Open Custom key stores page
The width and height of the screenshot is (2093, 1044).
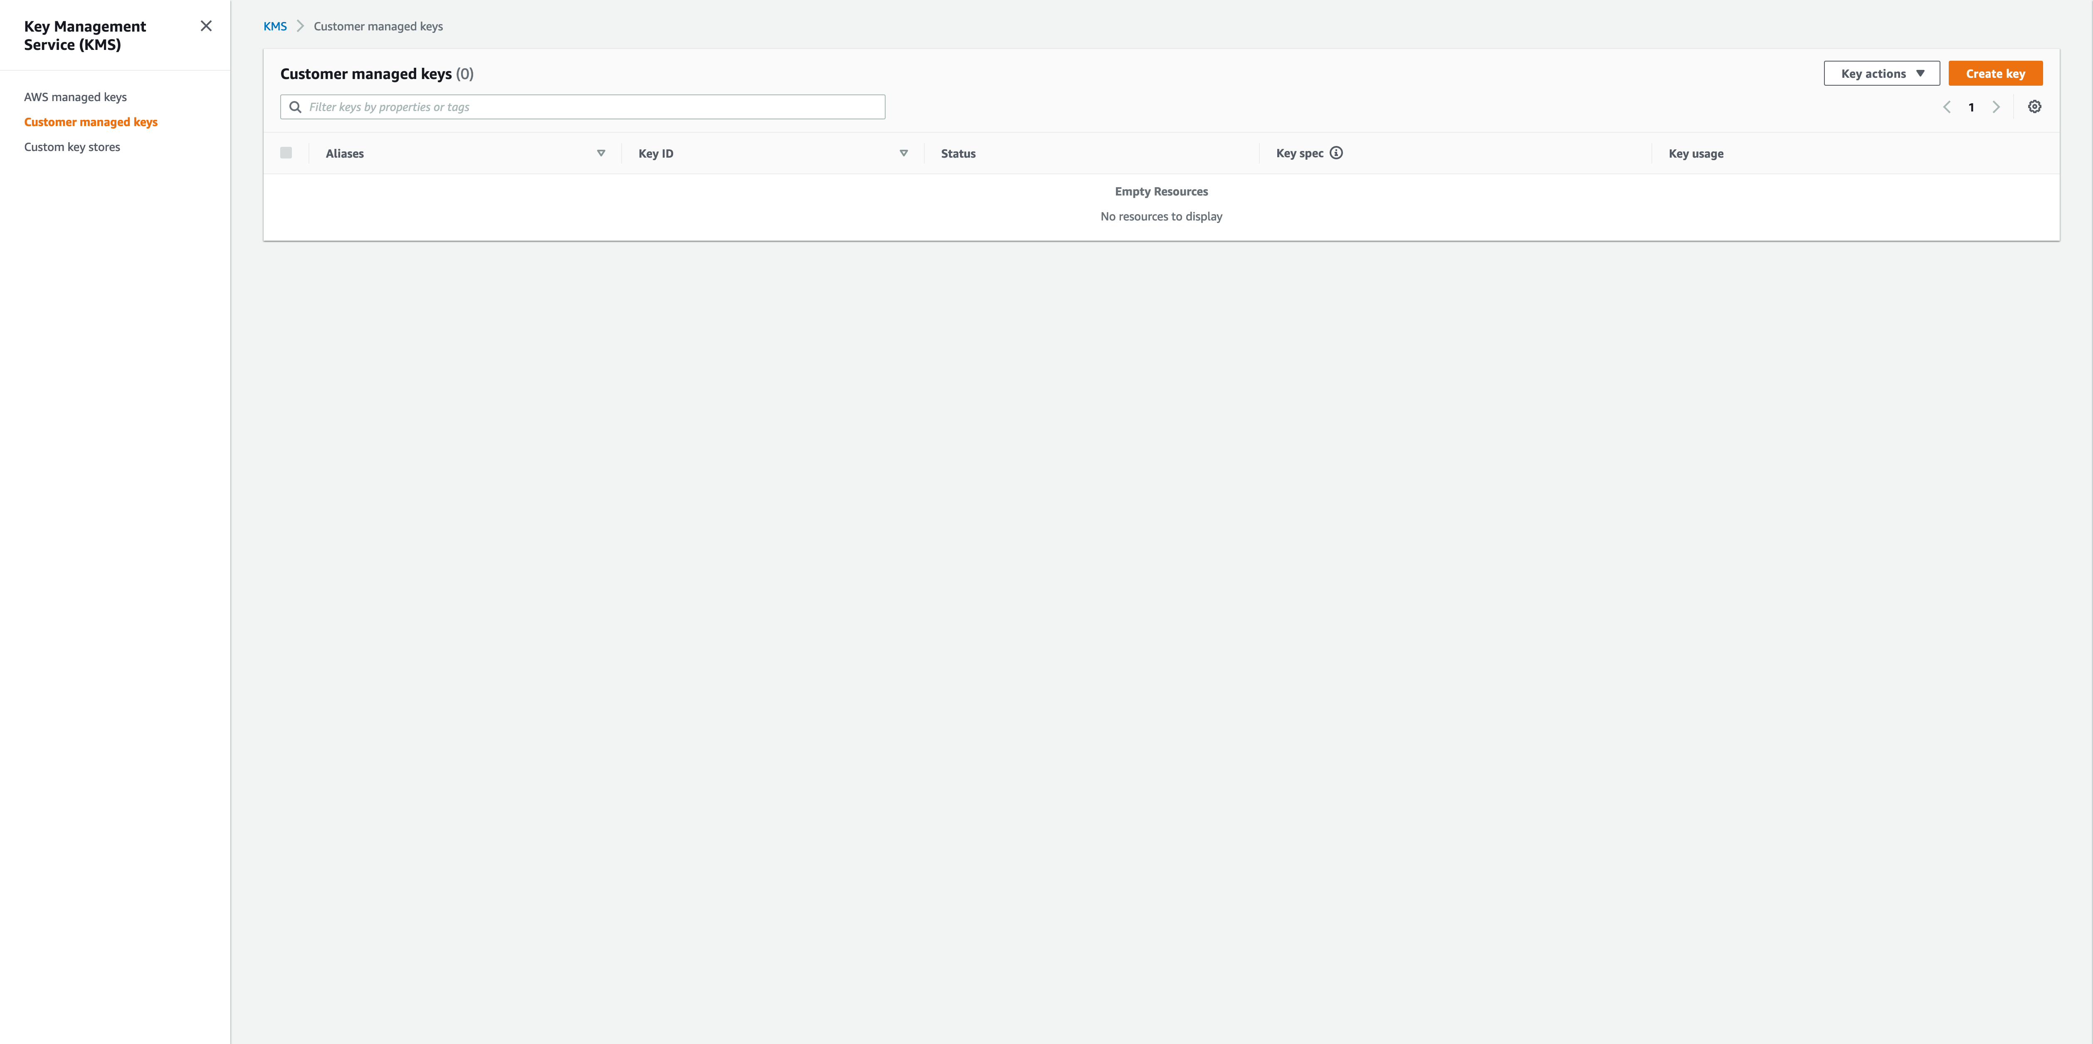[x=72, y=147]
